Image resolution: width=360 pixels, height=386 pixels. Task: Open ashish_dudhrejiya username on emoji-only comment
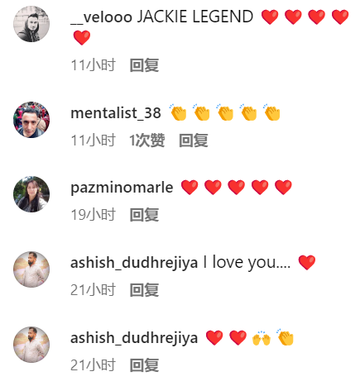click(134, 338)
